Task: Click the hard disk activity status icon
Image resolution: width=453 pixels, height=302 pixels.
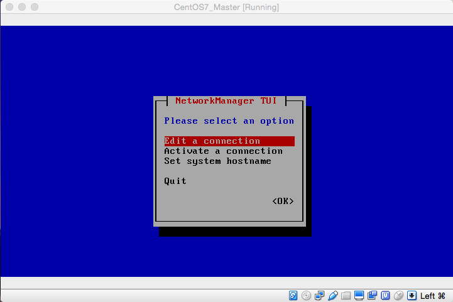Action: point(293,295)
